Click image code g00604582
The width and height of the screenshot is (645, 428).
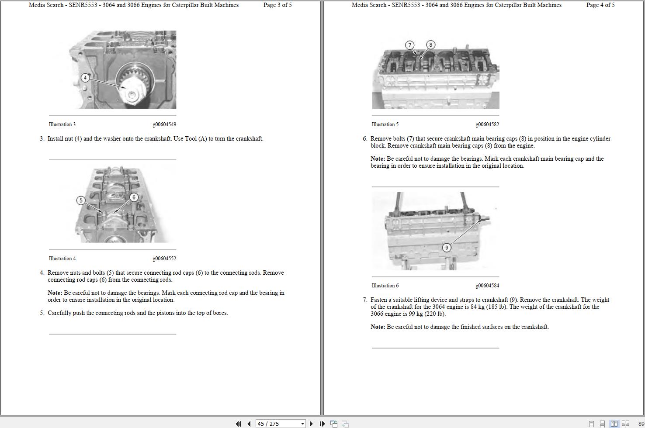487,124
